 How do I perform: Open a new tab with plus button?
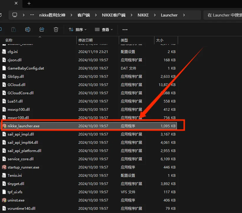(x=29, y=4)
